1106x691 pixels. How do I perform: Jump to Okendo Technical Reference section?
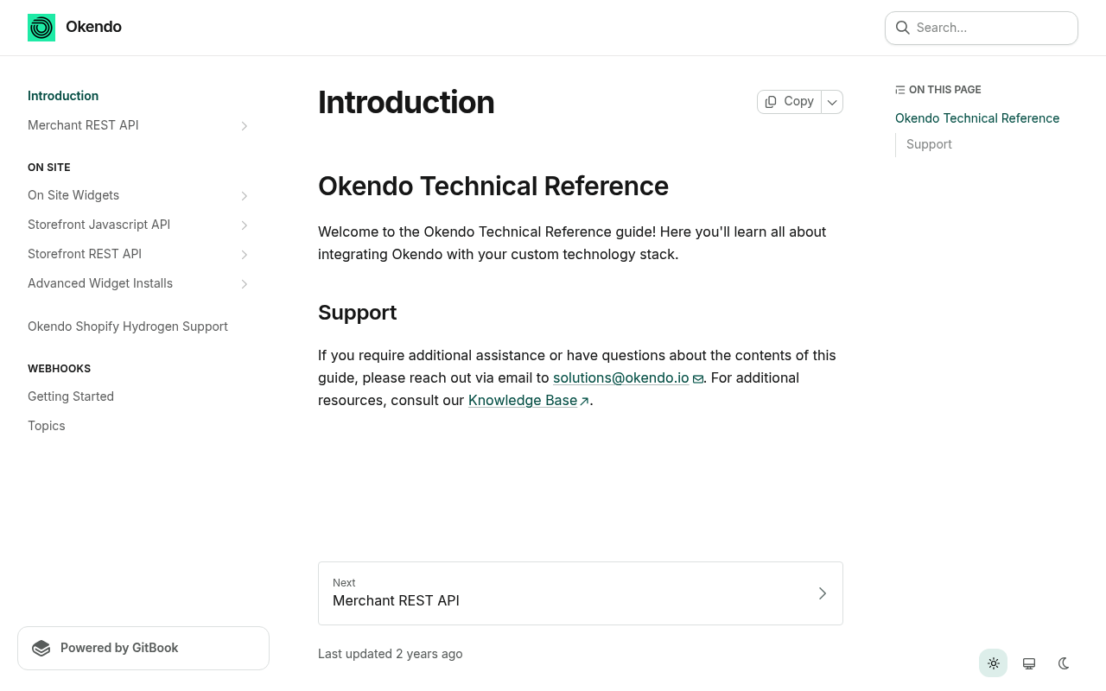coord(977,118)
